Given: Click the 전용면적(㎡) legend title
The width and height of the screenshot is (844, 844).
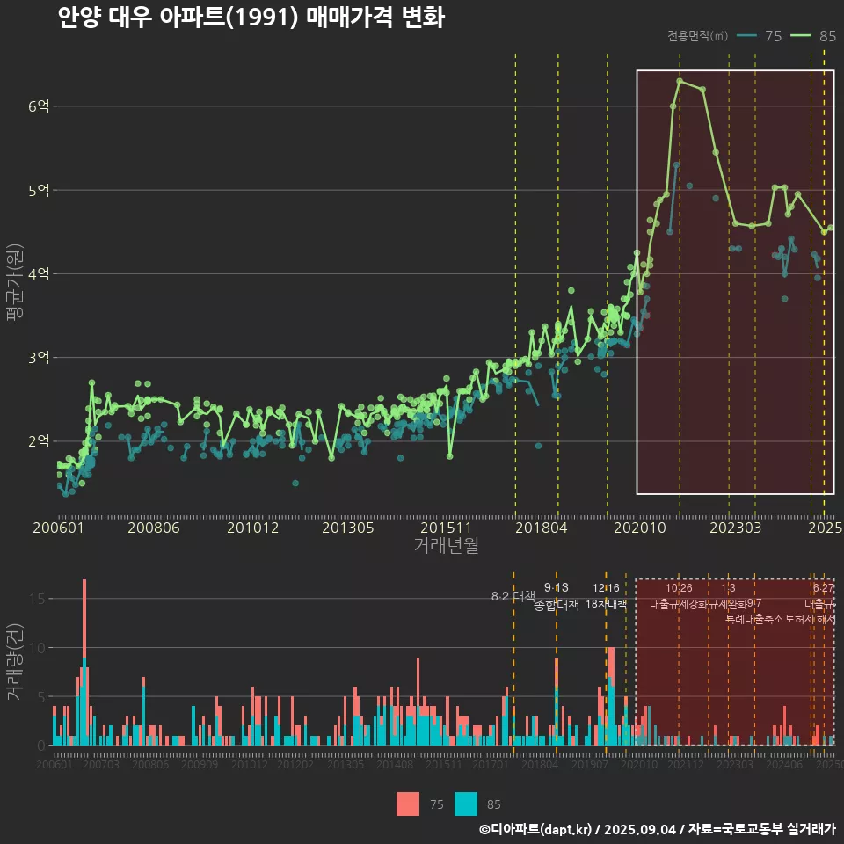Looking at the screenshot, I should (697, 36).
